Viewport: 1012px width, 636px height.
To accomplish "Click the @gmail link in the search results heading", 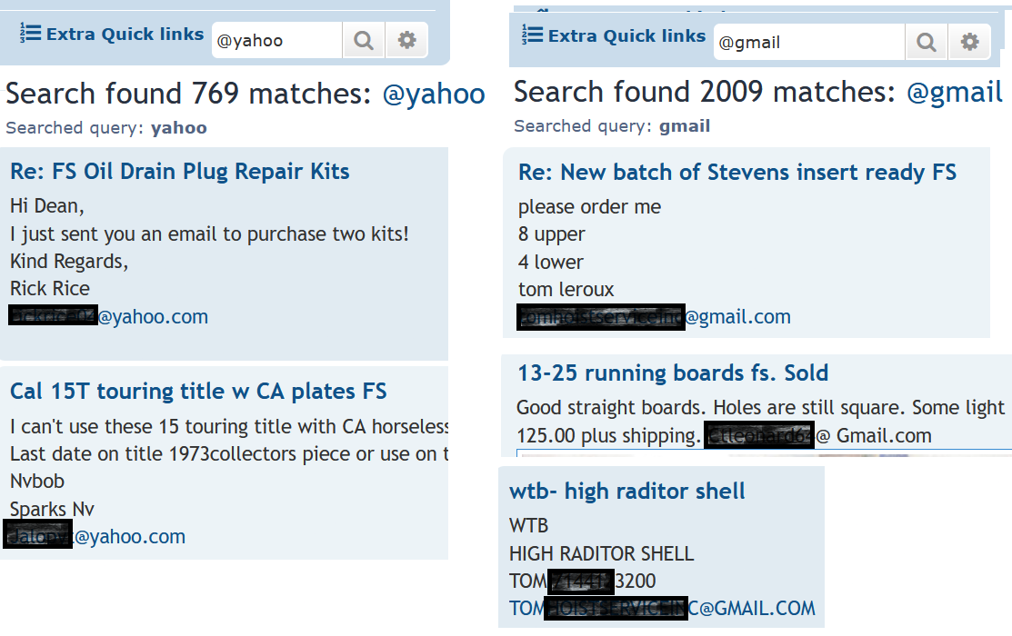I will click(954, 92).
